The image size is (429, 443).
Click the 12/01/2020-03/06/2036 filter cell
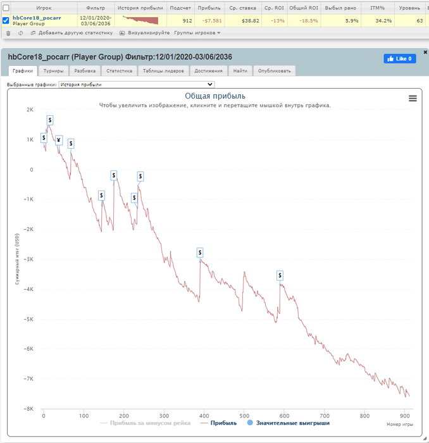click(x=96, y=21)
